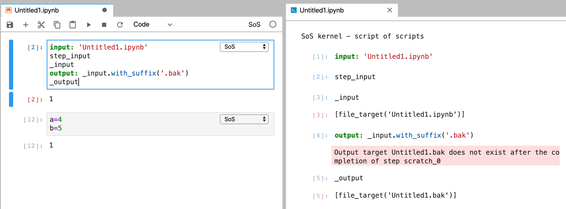This screenshot has height=209, width=566.
Task: Click the output value 1 of cell [12]
Action: pyautogui.click(x=51, y=145)
